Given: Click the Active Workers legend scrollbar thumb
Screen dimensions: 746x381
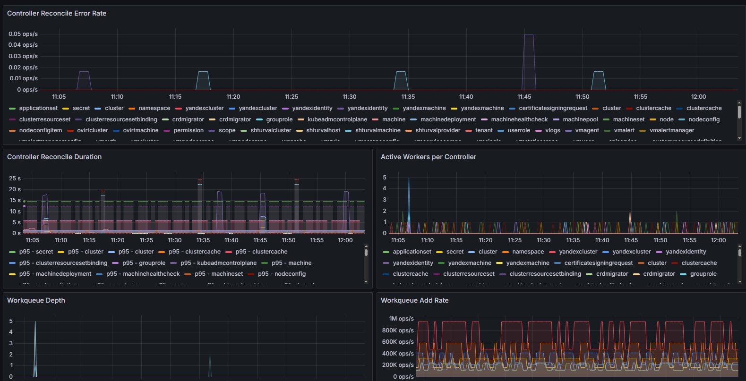Looking at the screenshot, I should click(739, 253).
